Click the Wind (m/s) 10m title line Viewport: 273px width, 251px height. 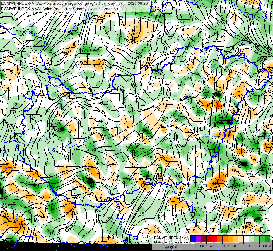pyautogui.click(x=60, y=9)
